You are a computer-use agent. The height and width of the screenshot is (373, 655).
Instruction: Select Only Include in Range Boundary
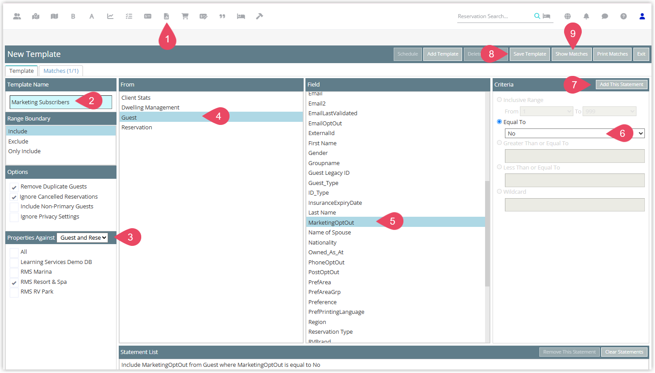pos(61,151)
